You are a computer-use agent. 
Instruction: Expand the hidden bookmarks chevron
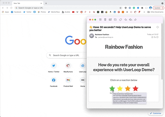tap(144, 12)
